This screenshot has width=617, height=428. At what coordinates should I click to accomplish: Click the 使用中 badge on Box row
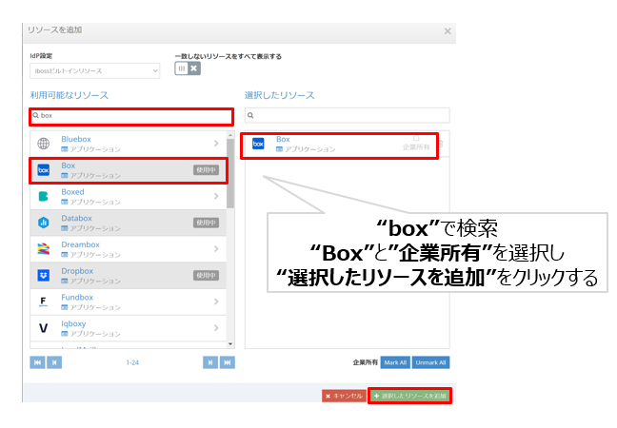tap(207, 170)
